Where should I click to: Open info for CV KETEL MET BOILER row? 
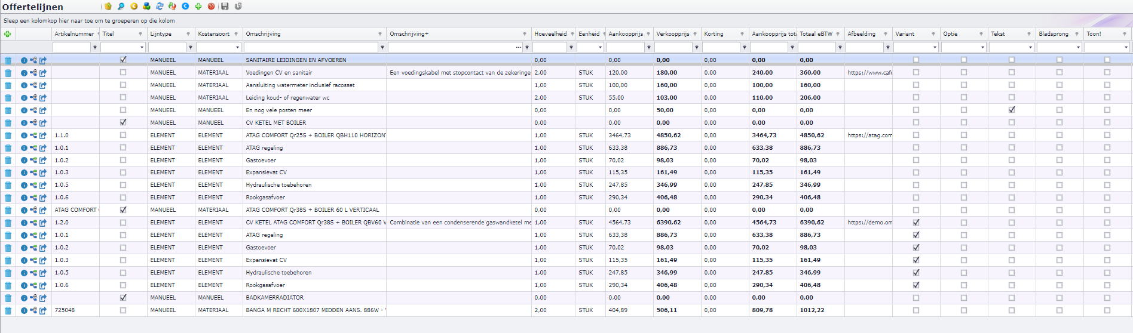[x=24, y=123]
